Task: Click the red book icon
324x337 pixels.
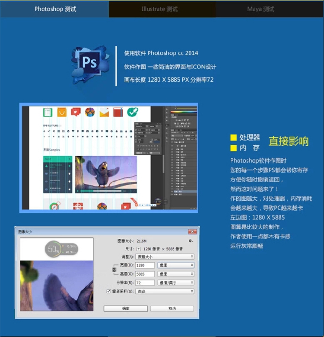Action: tap(118, 112)
